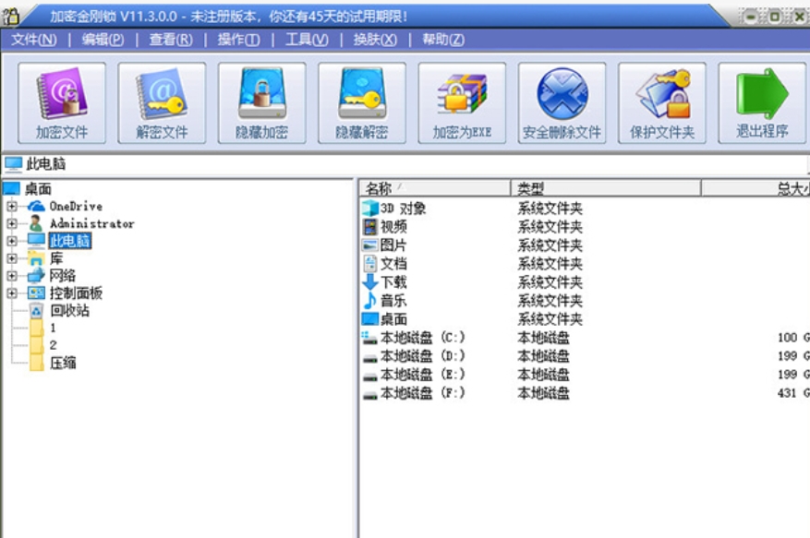Click the 文档 documents folder icon
Viewport: 810px width, 538px height.
coord(369,263)
